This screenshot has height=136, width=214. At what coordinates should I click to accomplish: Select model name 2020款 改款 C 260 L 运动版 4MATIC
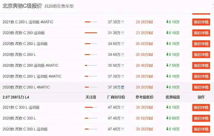coord(32,77)
